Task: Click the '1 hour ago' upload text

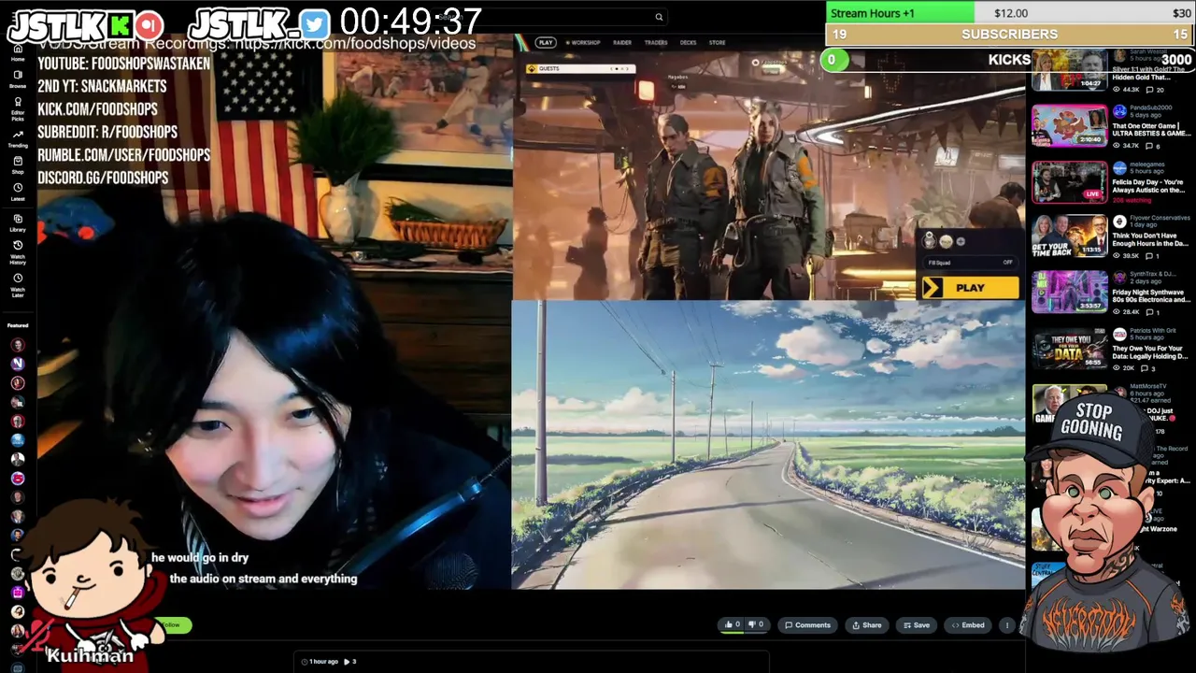Action: [323, 662]
